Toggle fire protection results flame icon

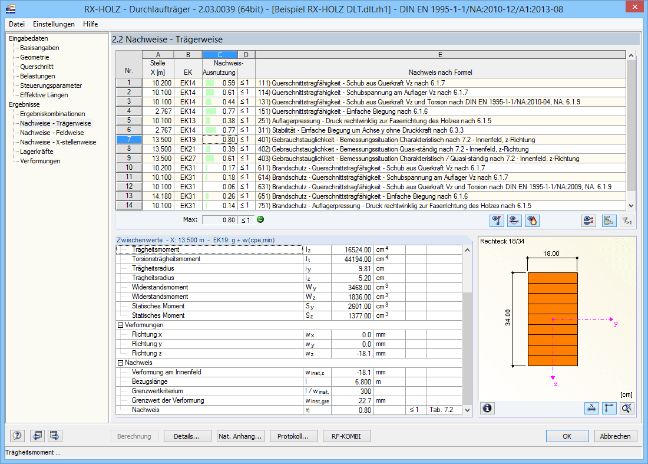coord(533,221)
